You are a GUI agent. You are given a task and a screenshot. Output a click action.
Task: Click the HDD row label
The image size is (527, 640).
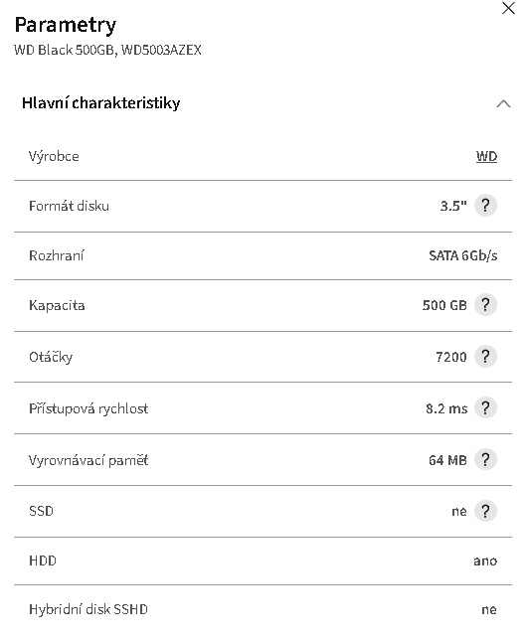click(43, 560)
